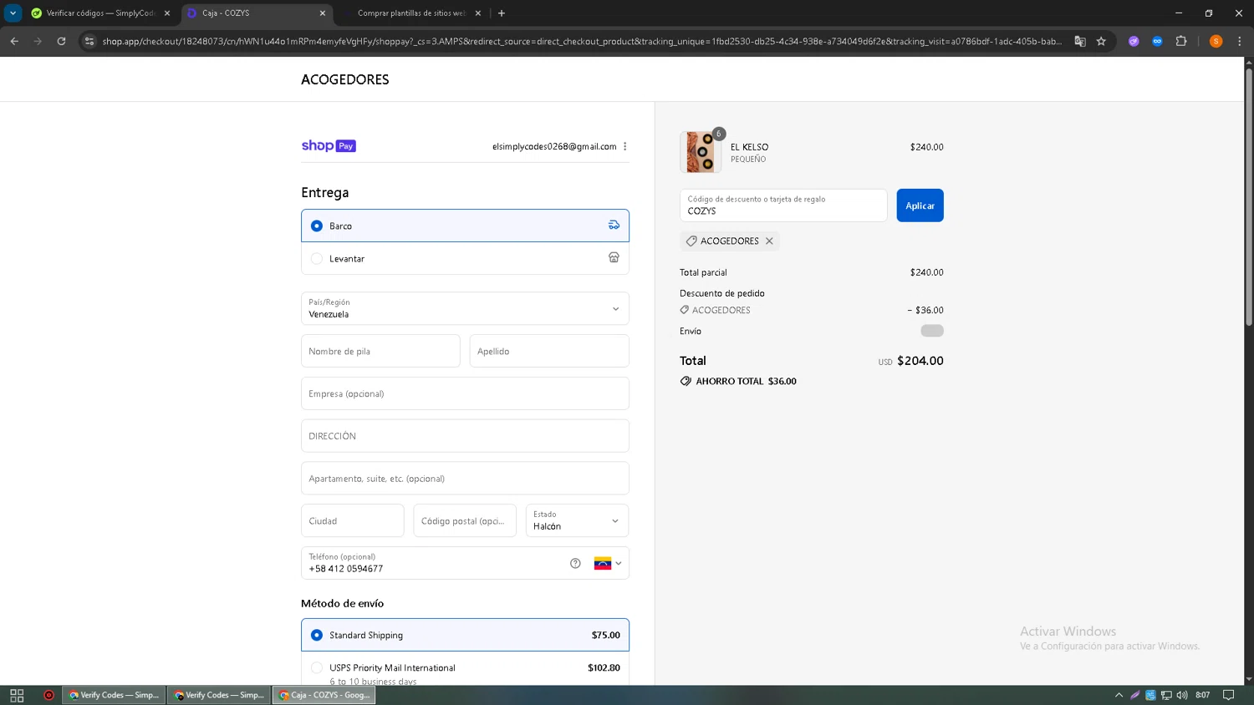Remove the ACOGEDORES discount tag

click(x=769, y=241)
